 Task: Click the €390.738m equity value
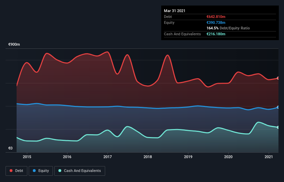[216, 22]
